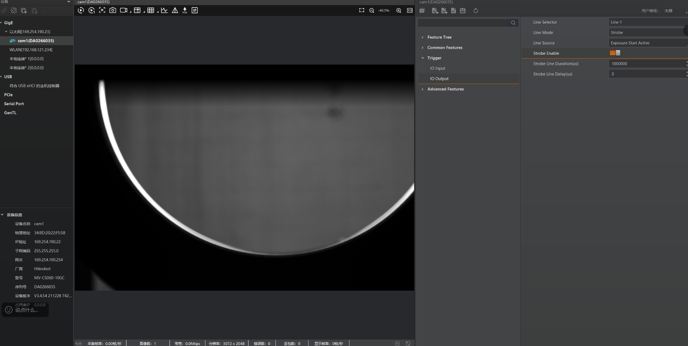Click the connect device link icon

(x=4, y=11)
